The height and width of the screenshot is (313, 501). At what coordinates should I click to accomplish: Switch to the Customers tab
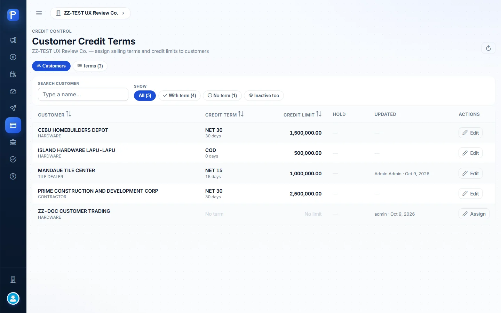pos(51,66)
